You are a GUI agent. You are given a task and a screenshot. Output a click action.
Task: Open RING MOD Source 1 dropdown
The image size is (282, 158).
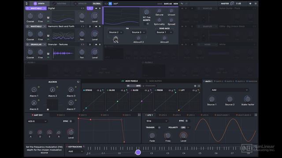pos(164,32)
